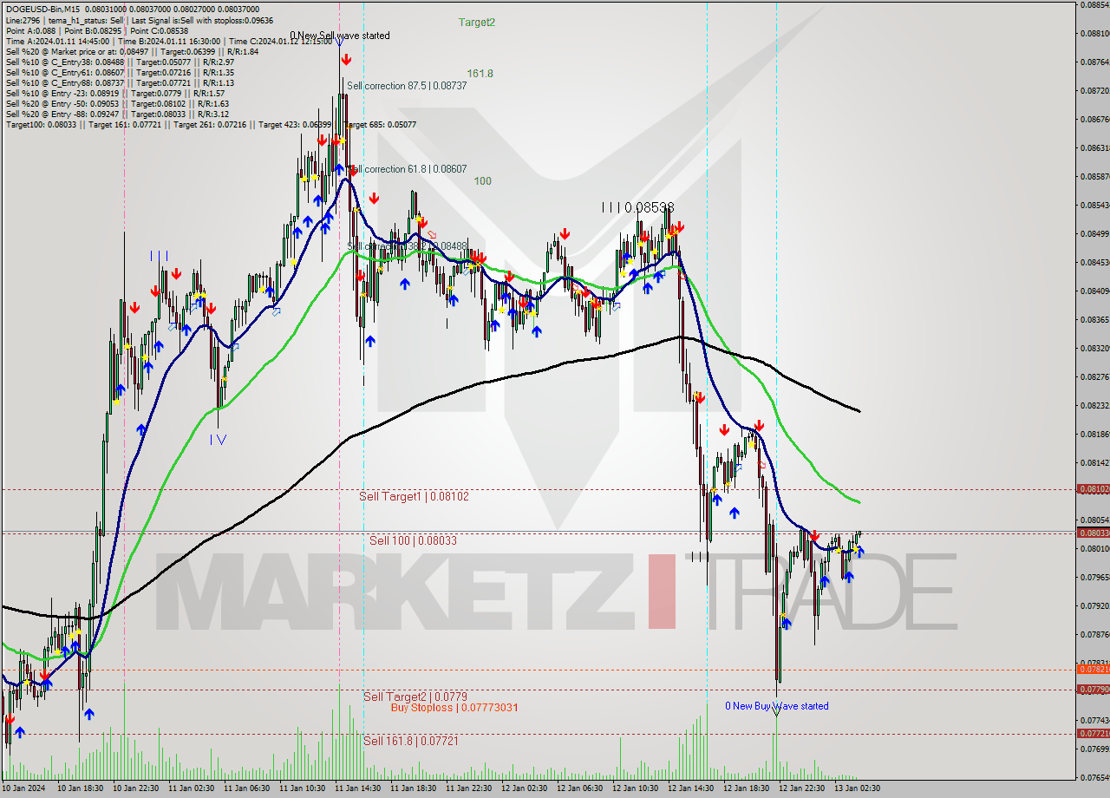Click the 'Target100: 0.08033' summary line
Viewport: 1110px width, 798px height.
tap(211, 124)
